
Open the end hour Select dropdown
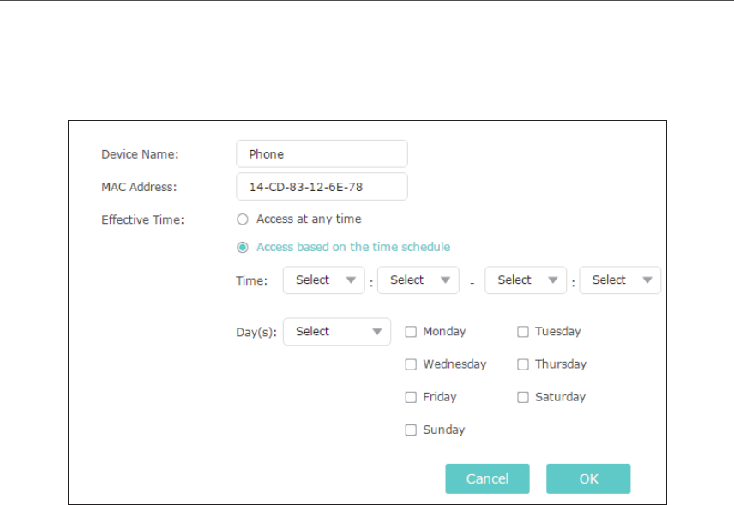click(526, 280)
